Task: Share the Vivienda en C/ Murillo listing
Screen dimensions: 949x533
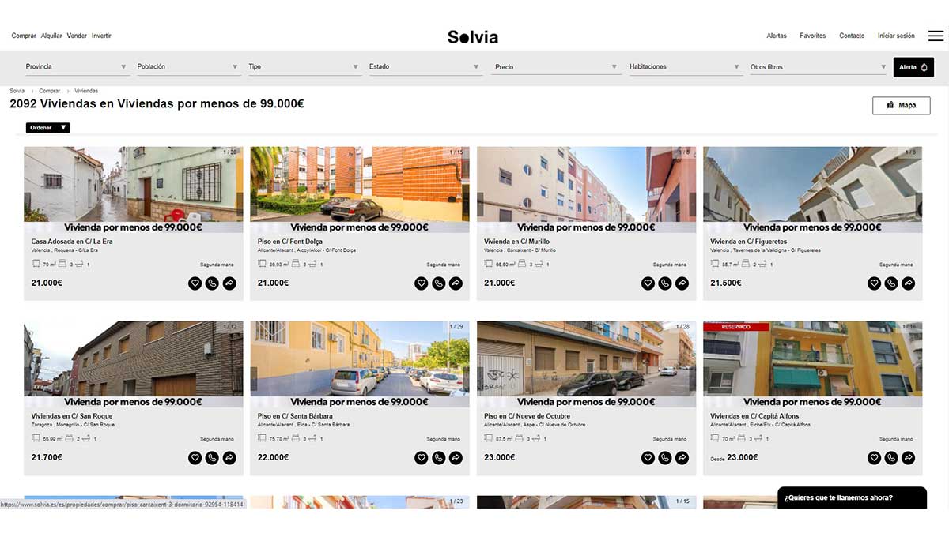Action: pos(682,283)
